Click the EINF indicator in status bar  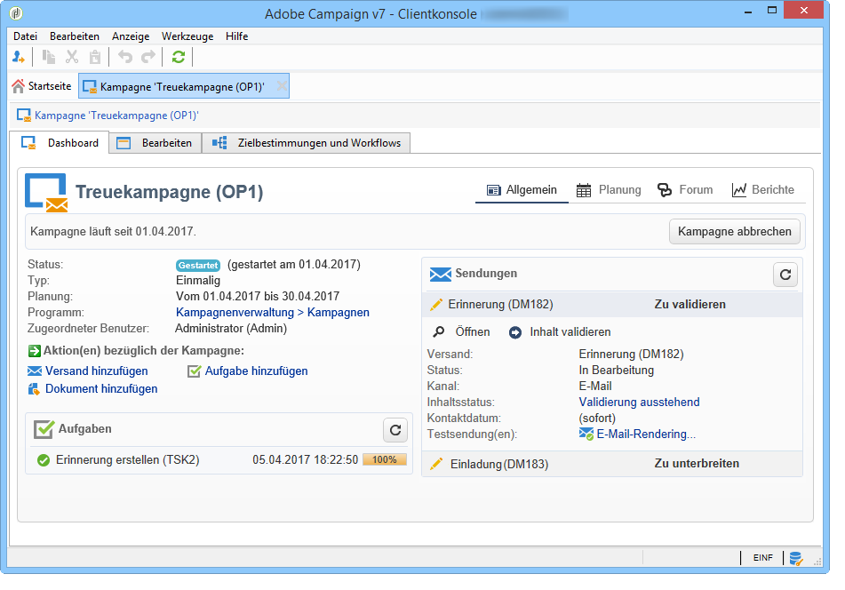763,558
